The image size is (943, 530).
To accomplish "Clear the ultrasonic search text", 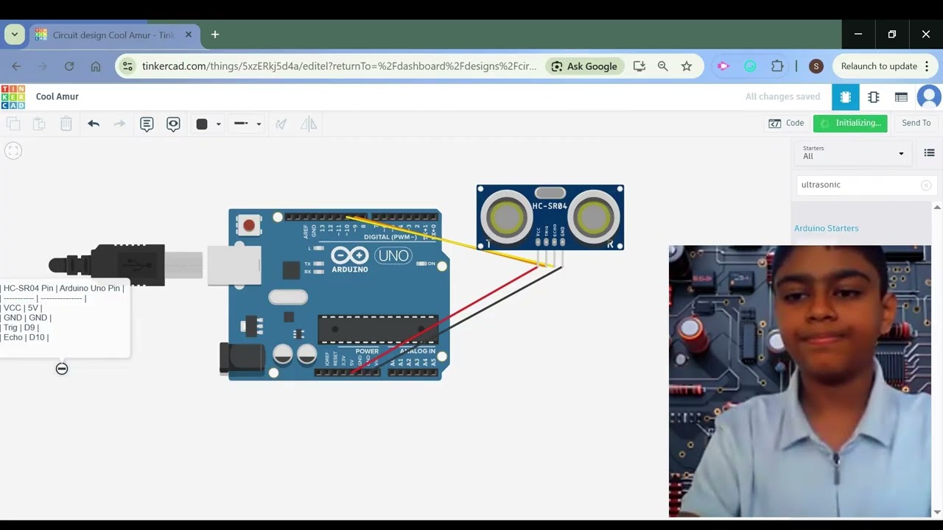I will pyautogui.click(x=926, y=185).
